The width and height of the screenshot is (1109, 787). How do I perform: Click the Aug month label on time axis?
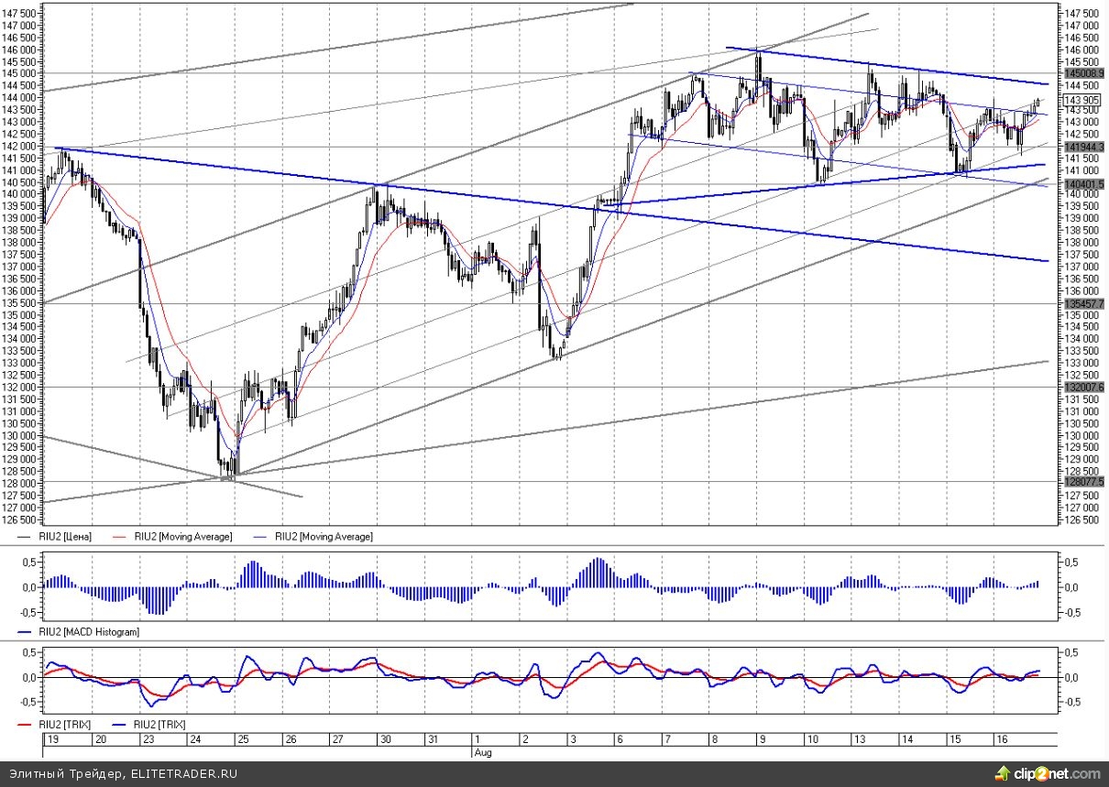483,750
